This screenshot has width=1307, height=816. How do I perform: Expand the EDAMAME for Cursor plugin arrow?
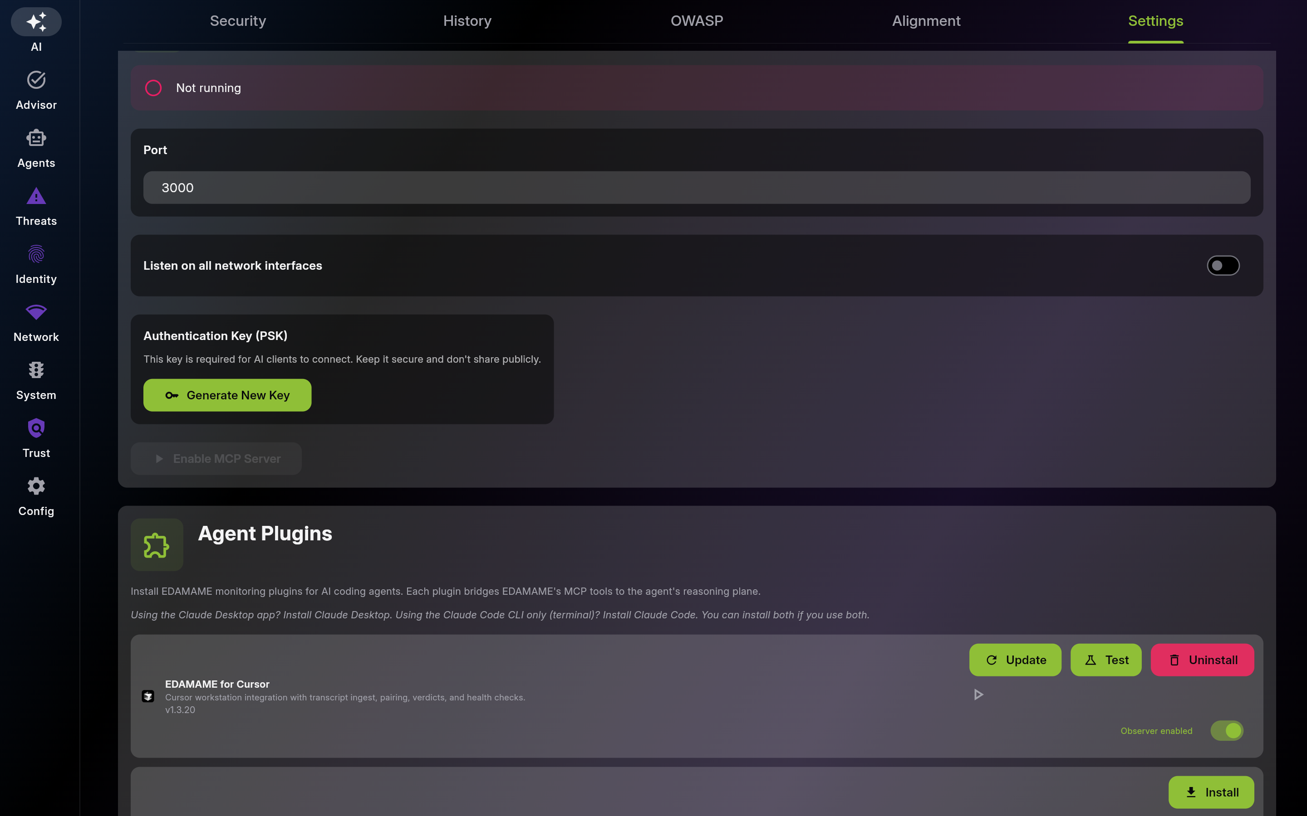[x=978, y=695]
